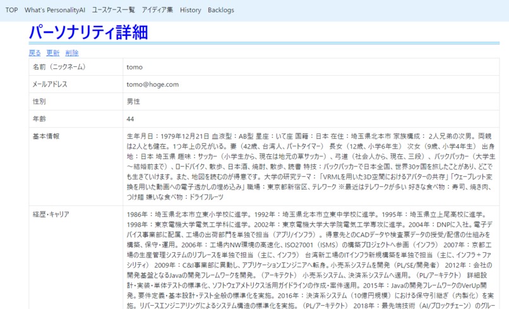This screenshot has height=309, width=509.
Task: Click the career paragraph beginning 1986年
Action: [311, 260]
